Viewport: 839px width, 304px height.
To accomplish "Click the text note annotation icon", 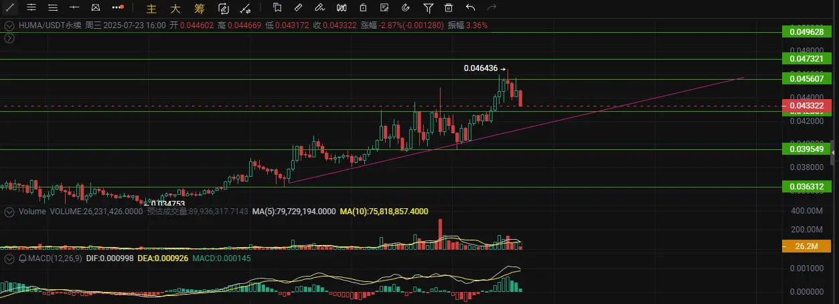I will [x=384, y=7].
